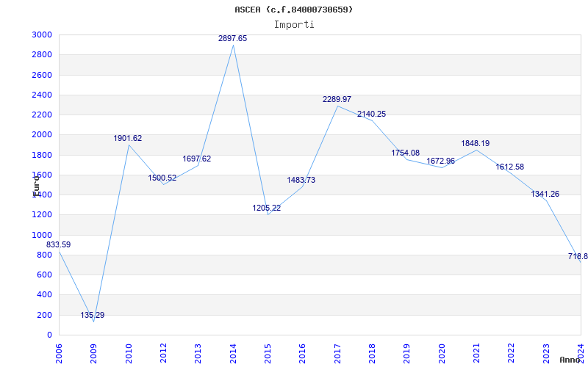Screen dimensions: 588x367
Task: Select the 833.59 data label
Action: tap(58, 245)
